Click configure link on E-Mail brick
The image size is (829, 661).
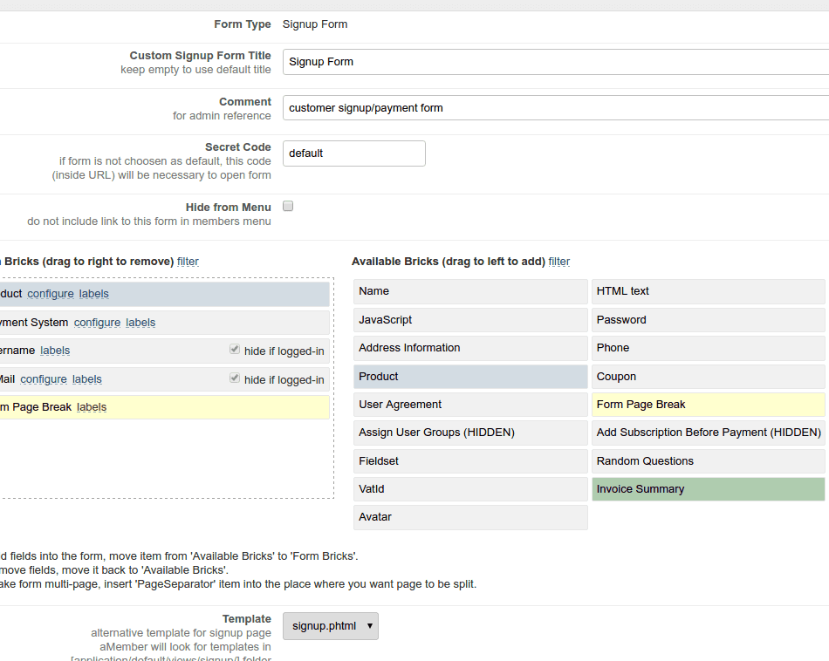click(44, 379)
